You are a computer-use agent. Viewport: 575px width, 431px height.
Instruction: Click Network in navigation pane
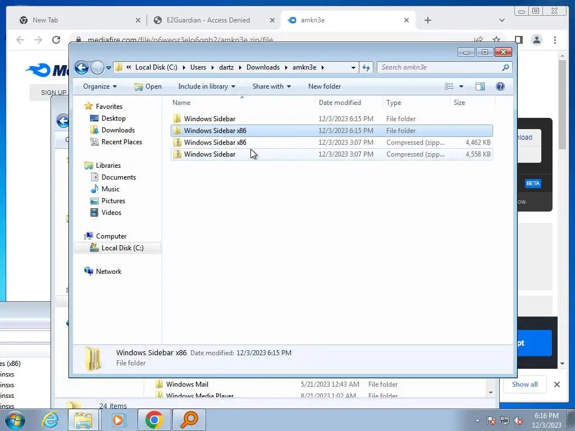click(x=108, y=272)
